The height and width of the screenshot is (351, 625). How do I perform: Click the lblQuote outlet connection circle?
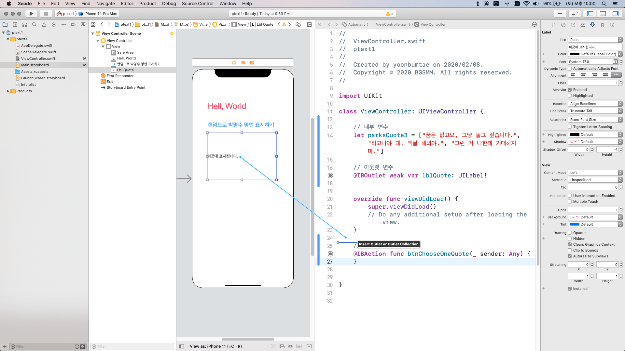(x=330, y=175)
